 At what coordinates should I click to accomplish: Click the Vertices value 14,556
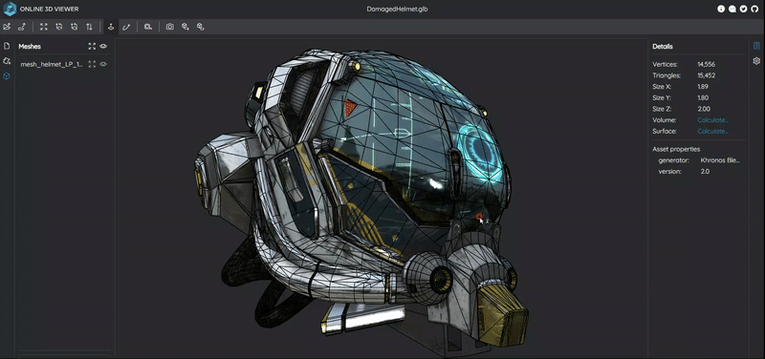point(706,64)
